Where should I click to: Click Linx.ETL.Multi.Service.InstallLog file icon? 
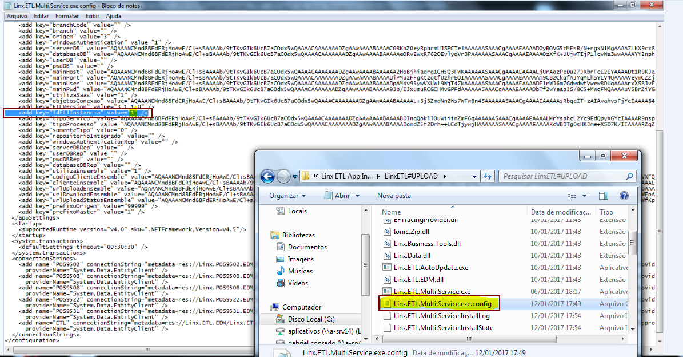tap(386, 316)
